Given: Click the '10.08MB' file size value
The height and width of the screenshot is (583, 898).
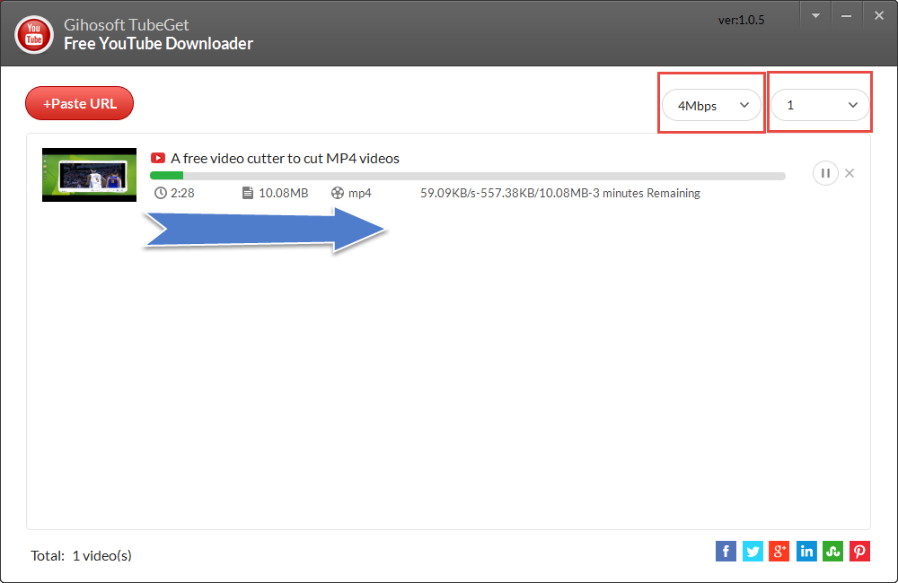Looking at the screenshot, I should [x=284, y=194].
